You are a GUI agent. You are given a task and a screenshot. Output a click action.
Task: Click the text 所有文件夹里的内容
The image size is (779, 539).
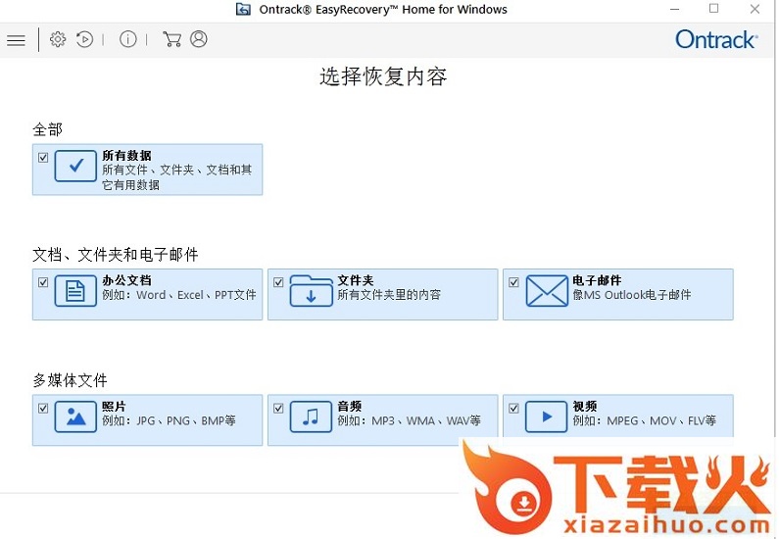(x=389, y=295)
